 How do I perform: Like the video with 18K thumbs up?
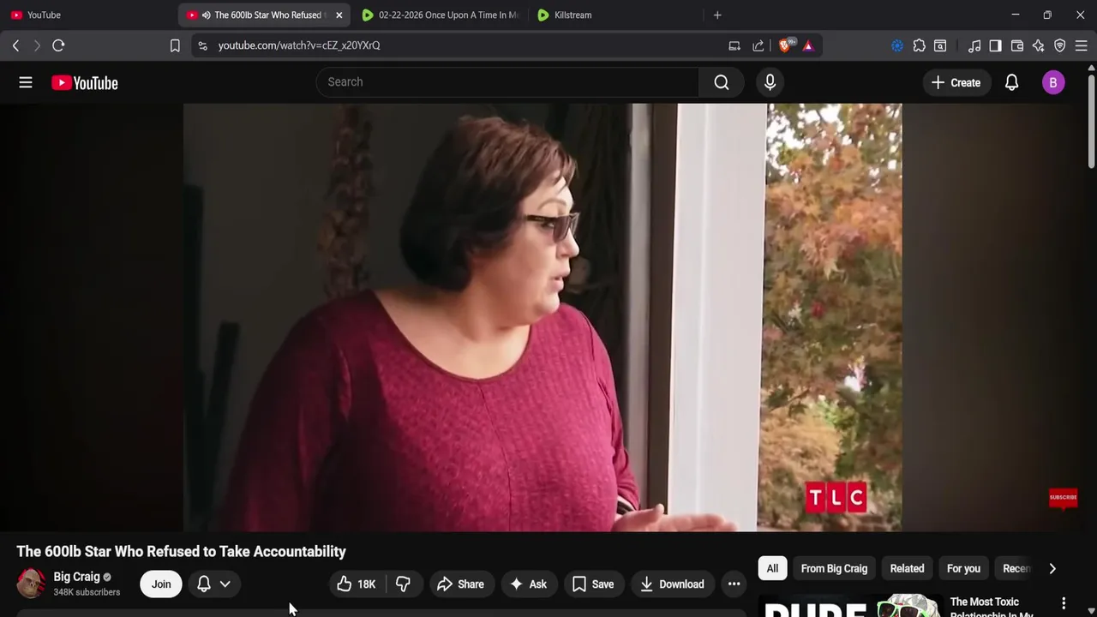point(357,584)
